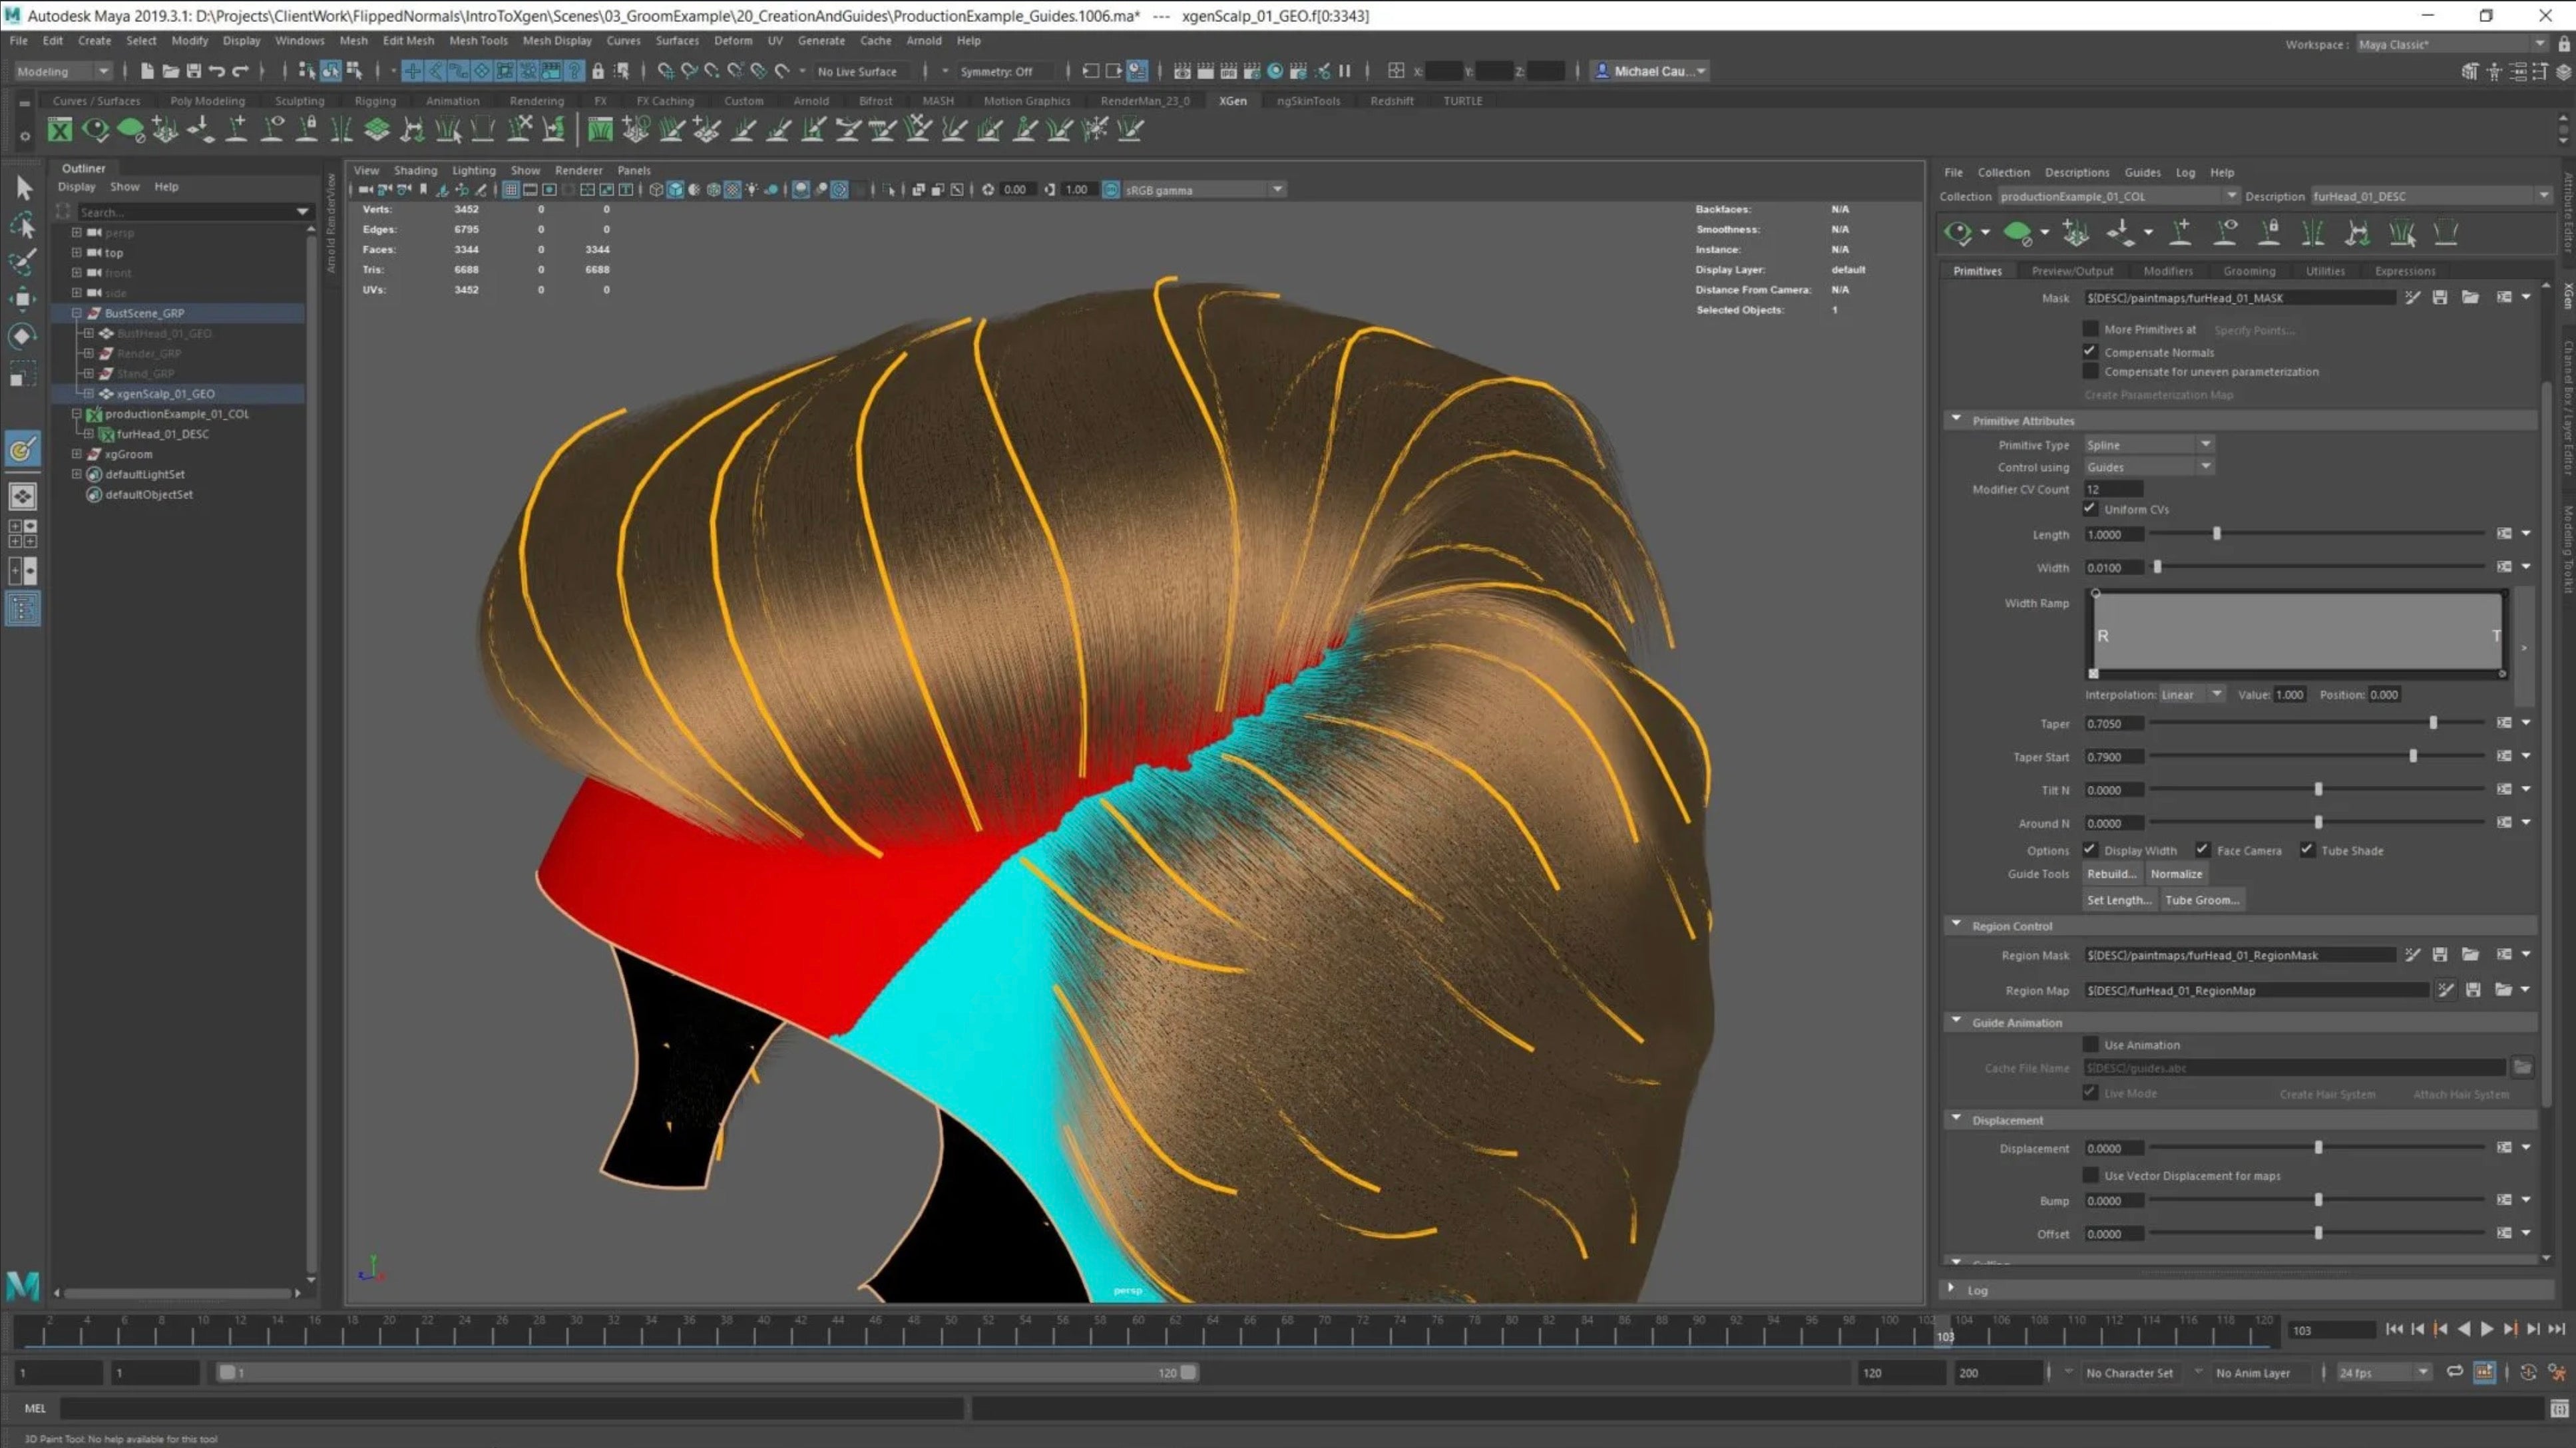Image resolution: width=2576 pixels, height=1448 pixels.
Task: Click the Tube Groom... button
Action: (x=2202, y=900)
